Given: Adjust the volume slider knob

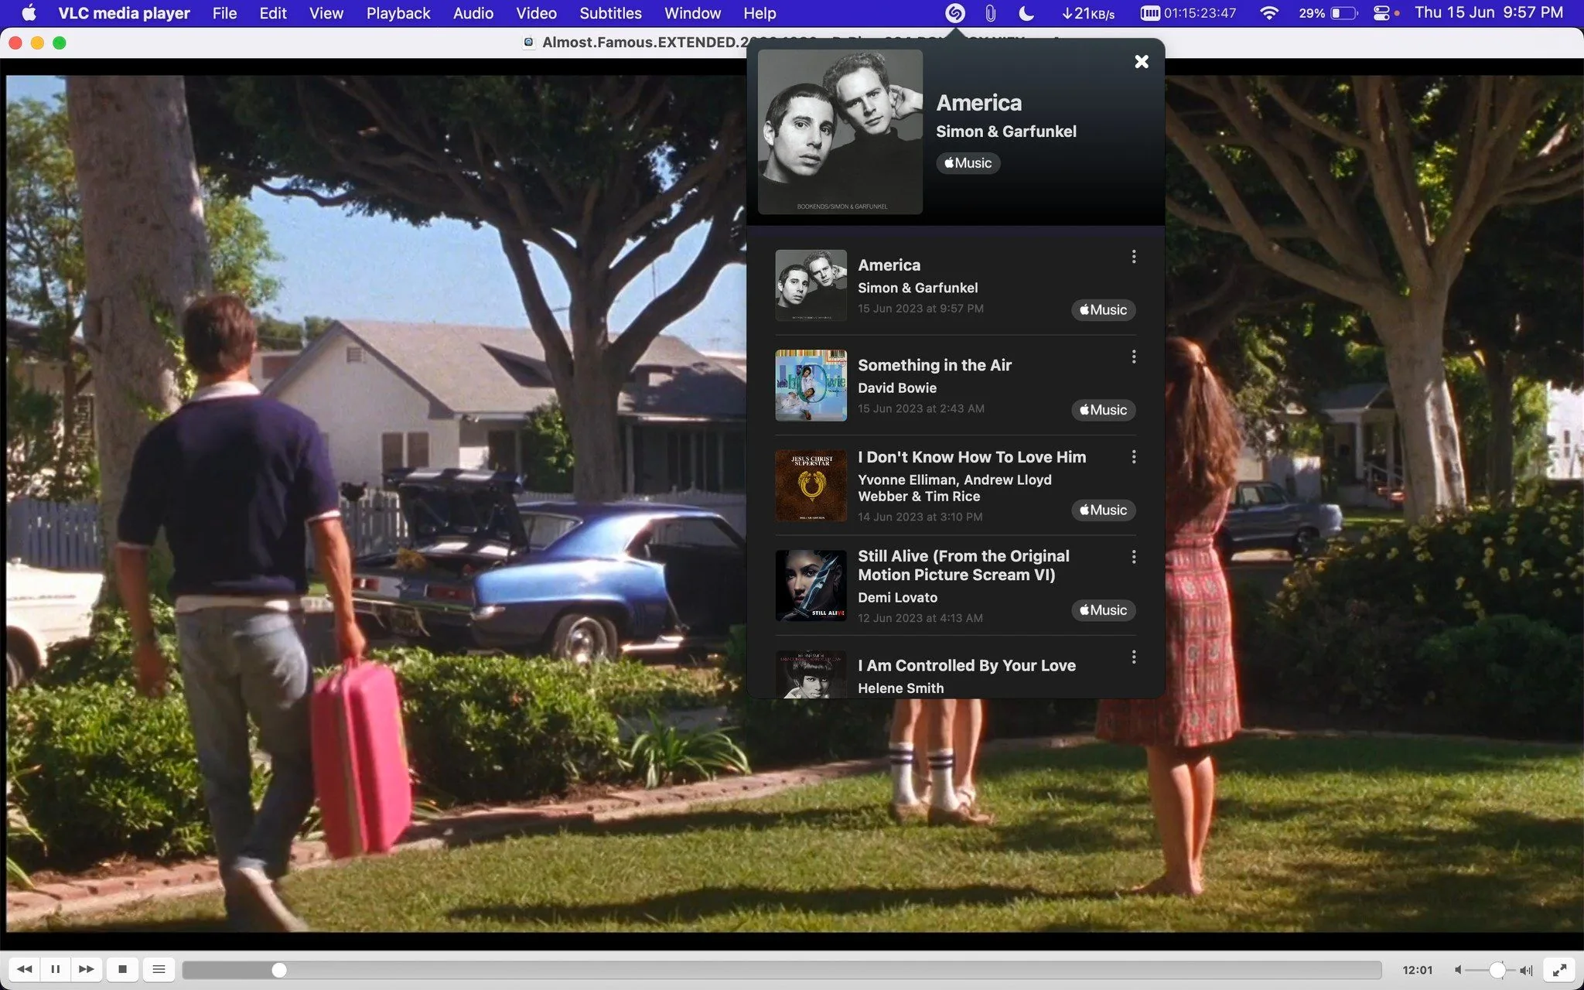Looking at the screenshot, I should tap(1497, 970).
